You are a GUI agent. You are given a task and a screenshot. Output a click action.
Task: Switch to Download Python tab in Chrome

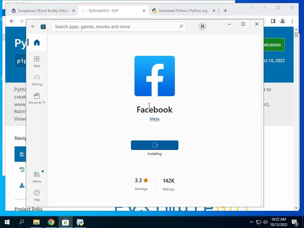(183, 11)
